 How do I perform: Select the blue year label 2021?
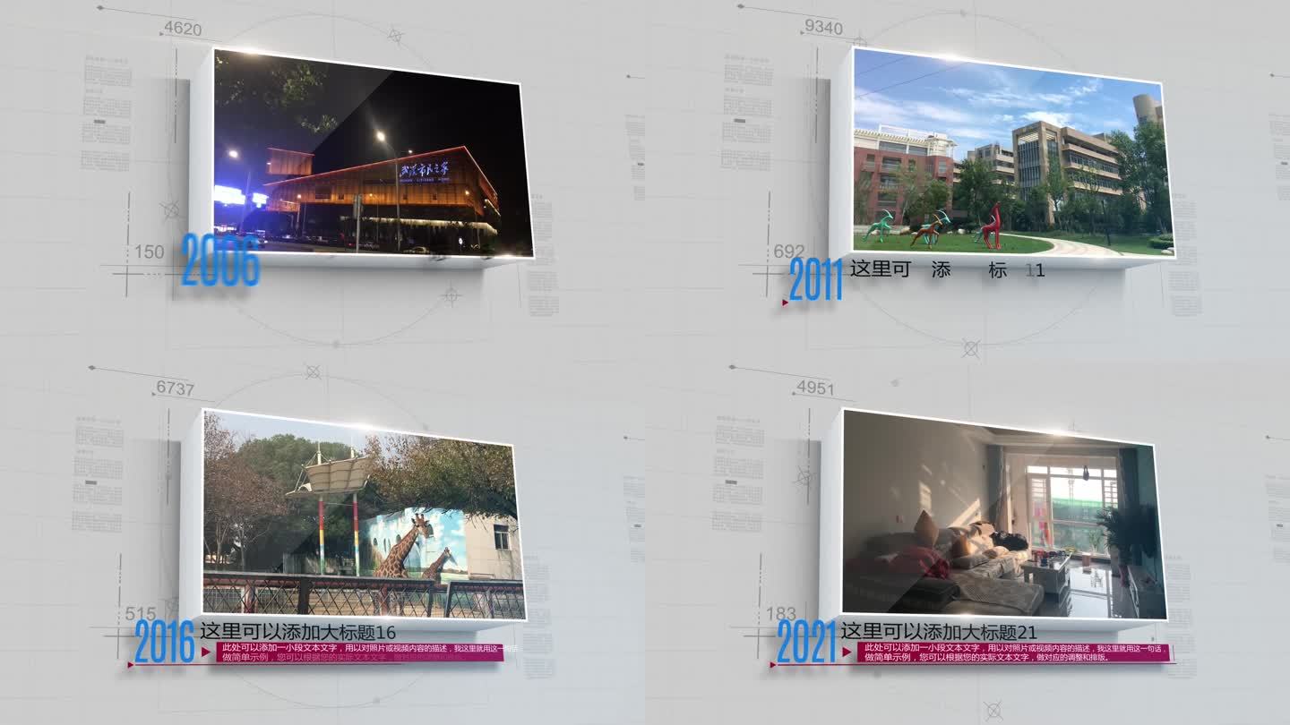click(x=807, y=641)
